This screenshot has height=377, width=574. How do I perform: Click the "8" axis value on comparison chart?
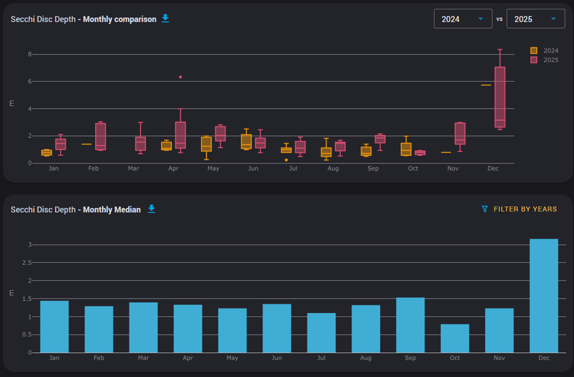30,54
